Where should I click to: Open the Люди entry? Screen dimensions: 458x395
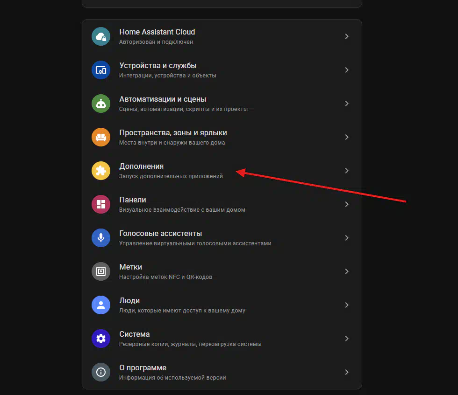[x=129, y=300]
